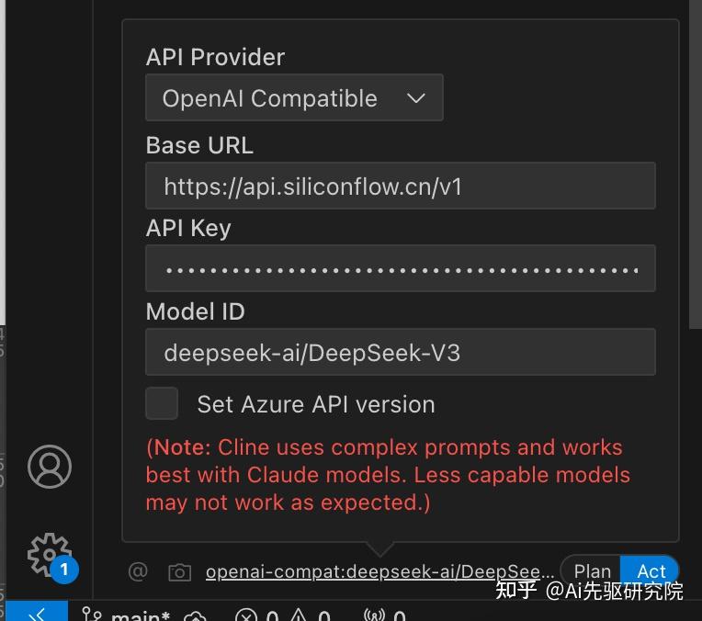The height and width of the screenshot is (621, 702).
Task: Click the openai-compat model selector link
Action: 379,571
